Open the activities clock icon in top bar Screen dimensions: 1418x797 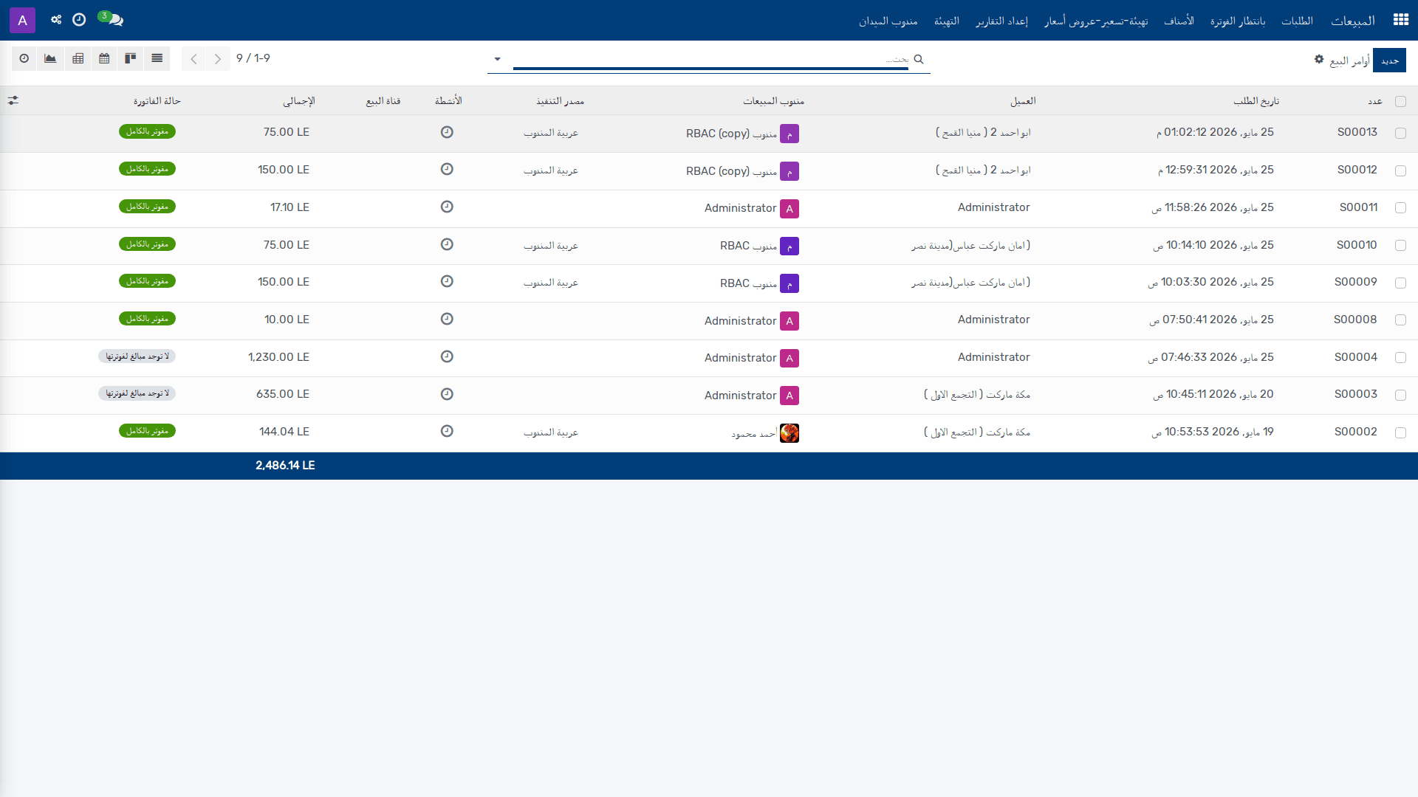click(x=79, y=19)
